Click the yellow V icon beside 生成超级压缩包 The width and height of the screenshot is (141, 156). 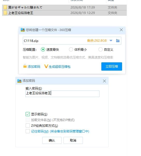pos(46,66)
